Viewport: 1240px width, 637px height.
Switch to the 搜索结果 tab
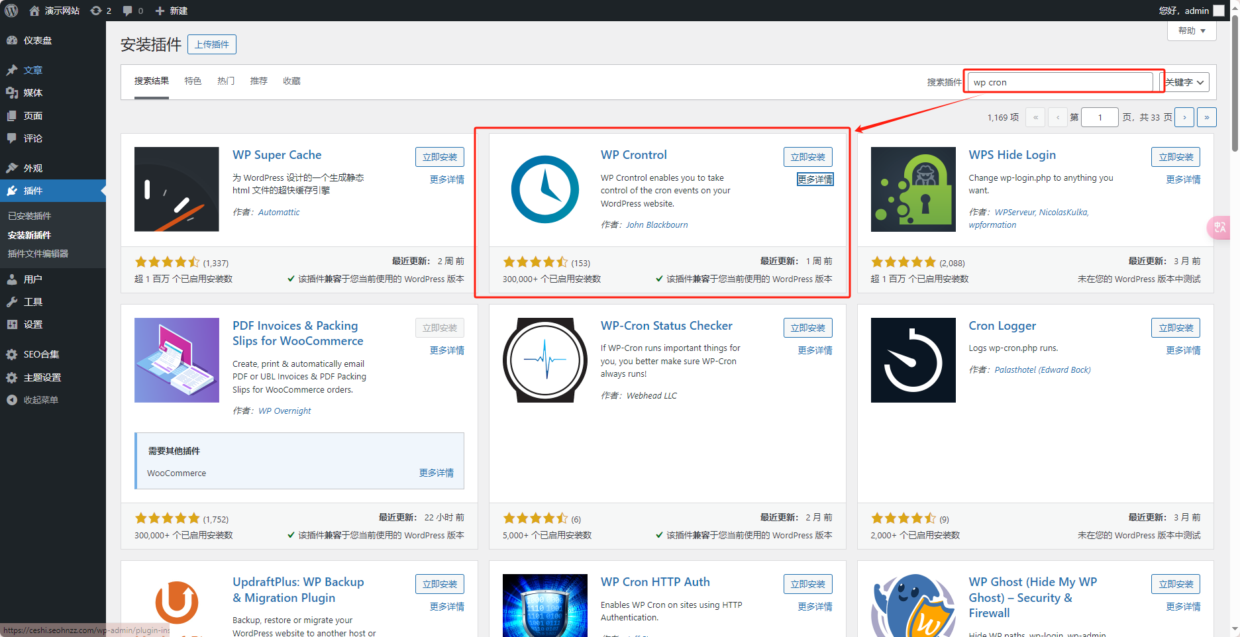pos(152,81)
